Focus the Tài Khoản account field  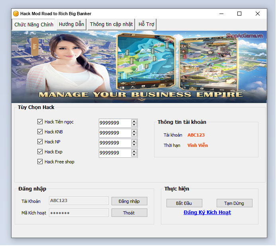[79, 200]
